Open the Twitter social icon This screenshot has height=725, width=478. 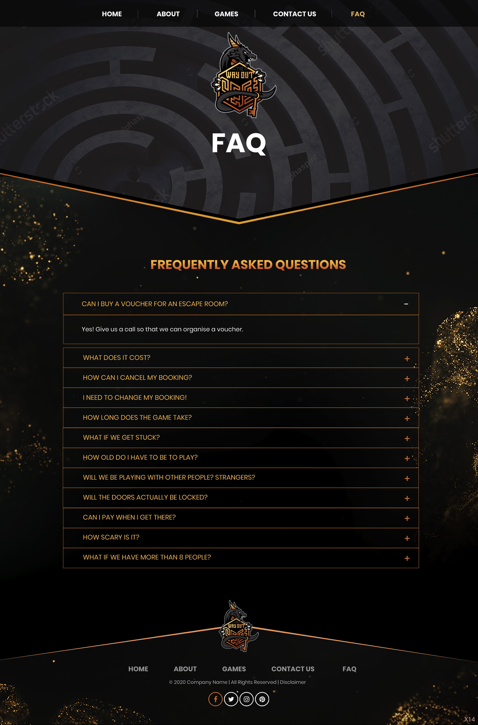click(x=231, y=699)
